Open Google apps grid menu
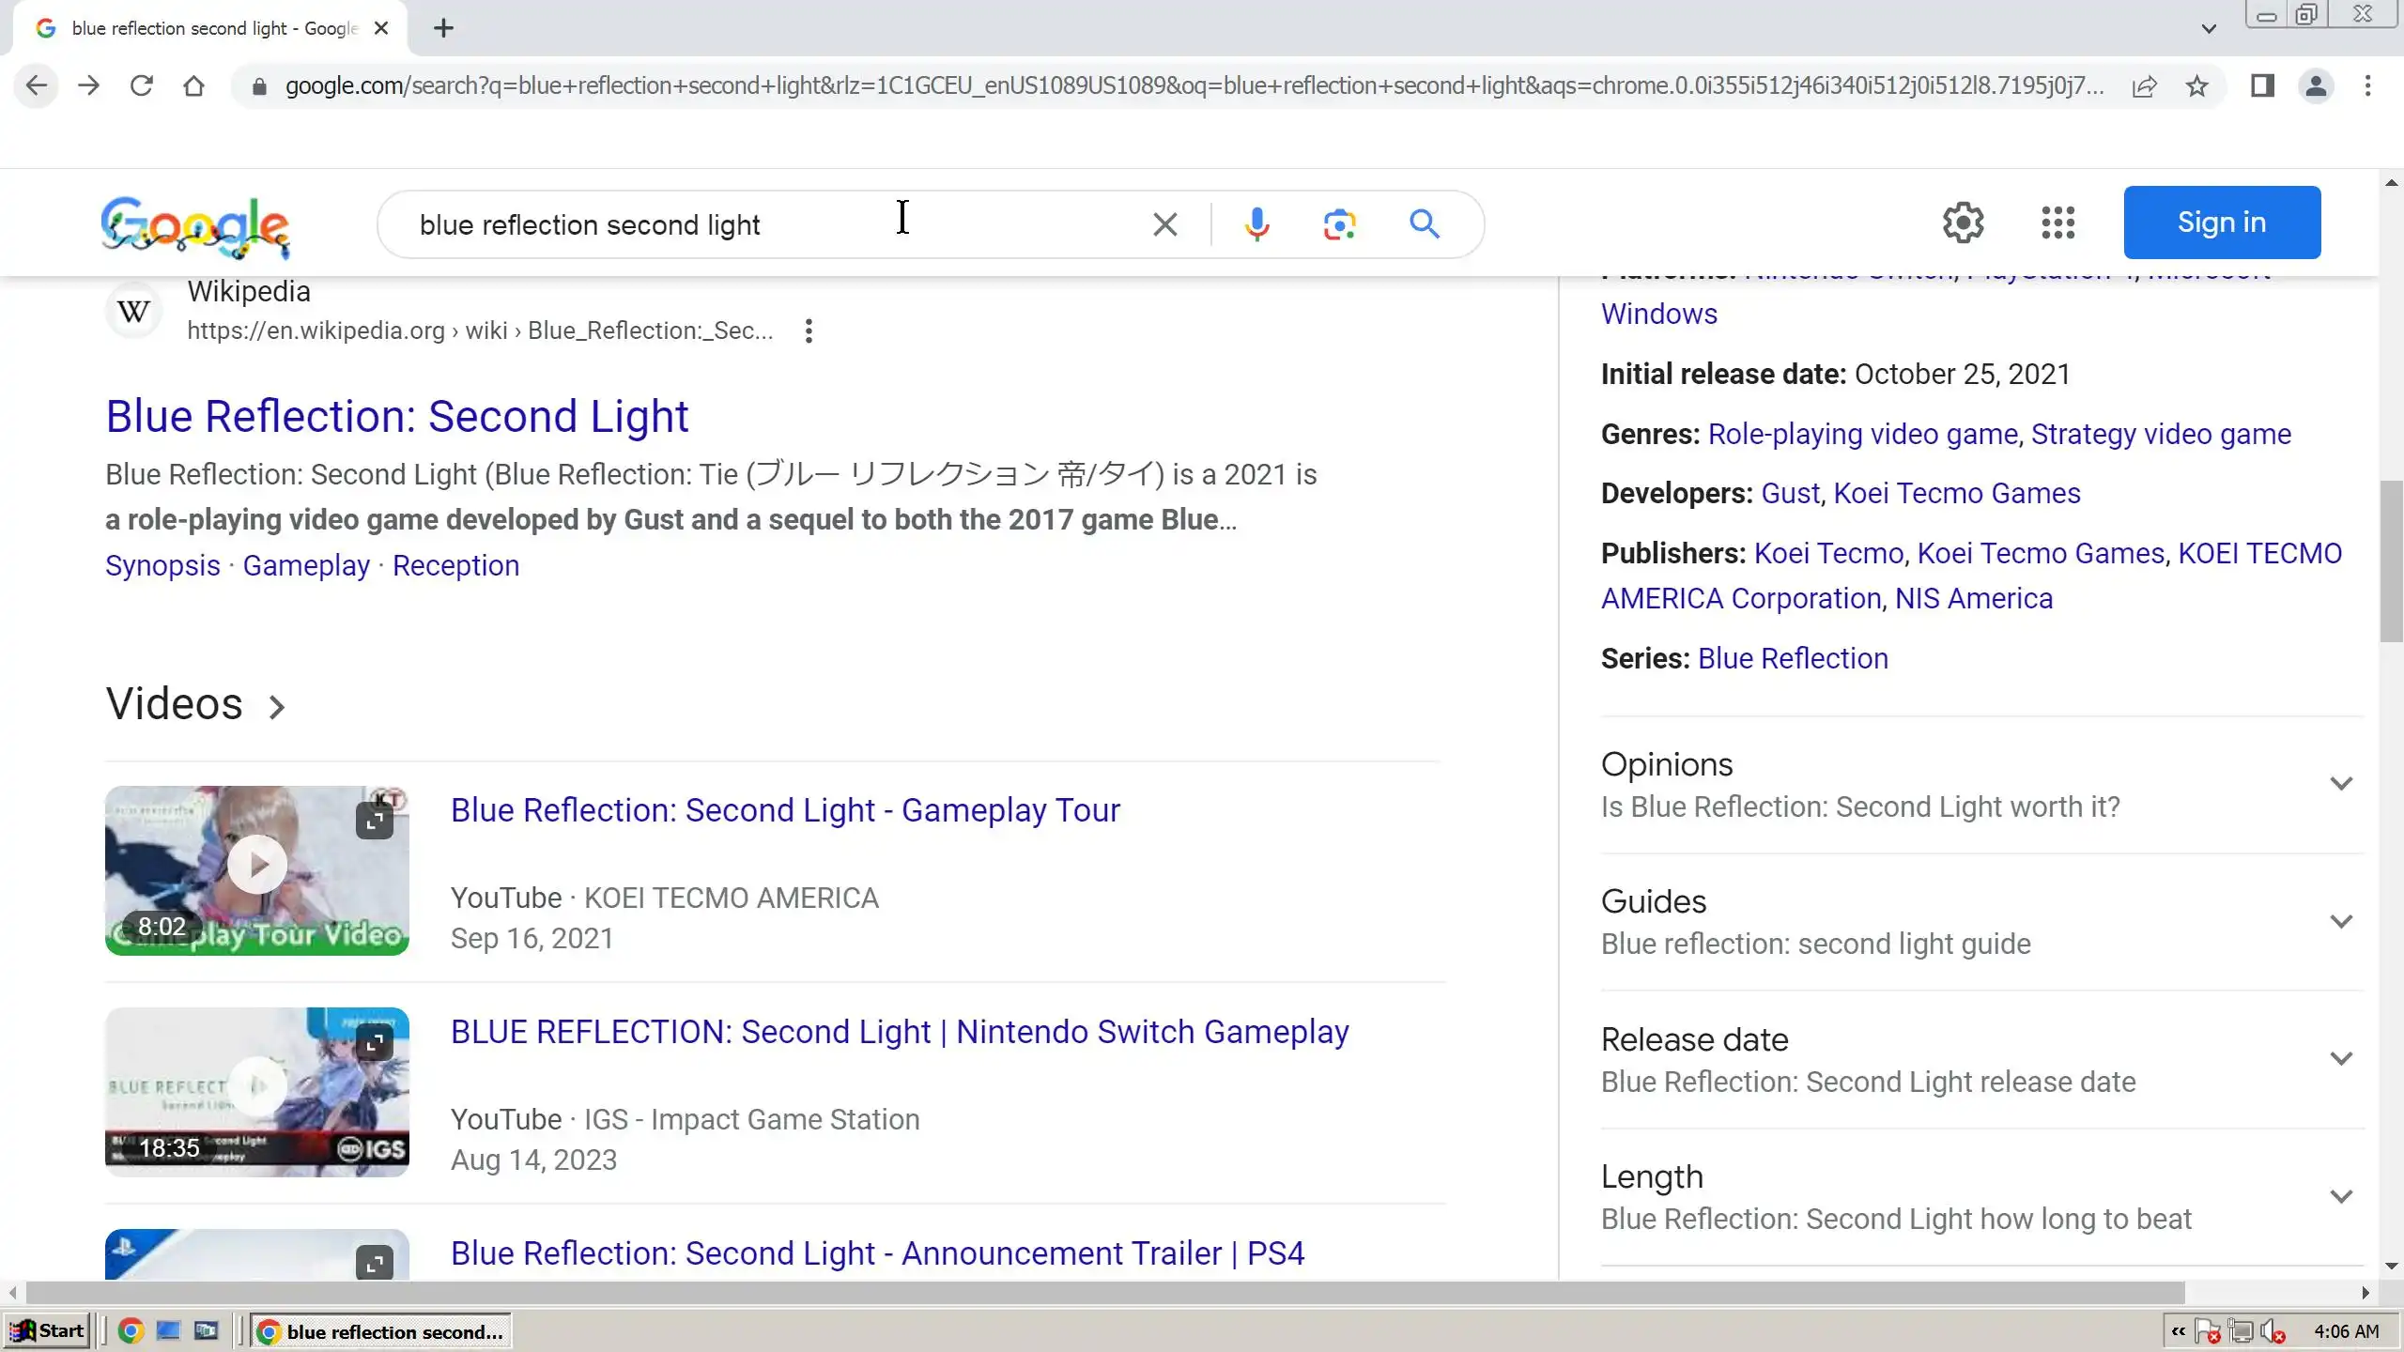2404x1352 pixels. pos(2057,223)
